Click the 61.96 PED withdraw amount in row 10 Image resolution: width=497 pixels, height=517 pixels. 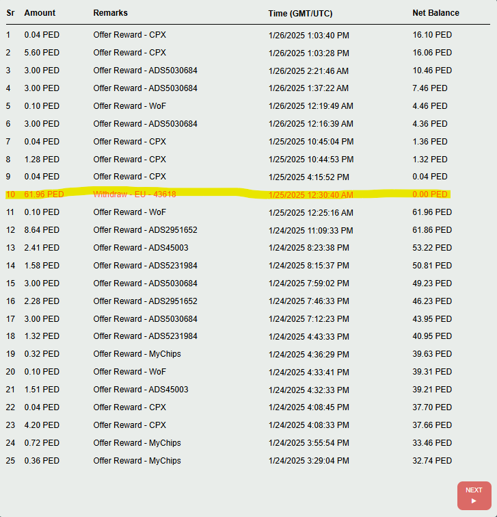(x=44, y=194)
